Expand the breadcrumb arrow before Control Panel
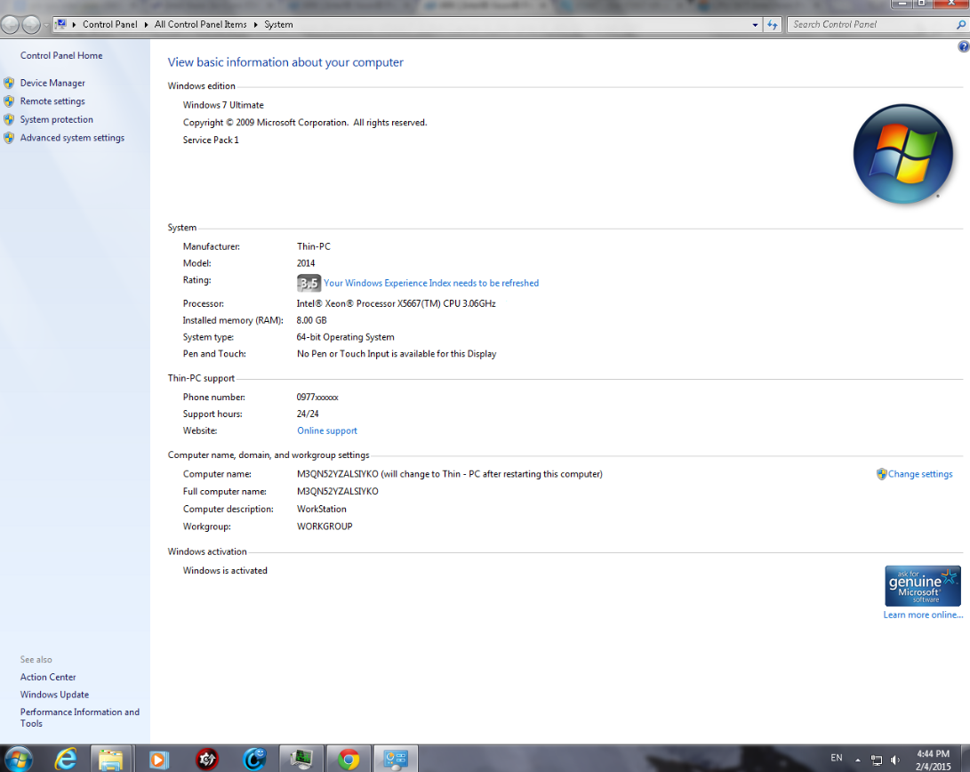This screenshot has width=970, height=772. click(x=74, y=25)
